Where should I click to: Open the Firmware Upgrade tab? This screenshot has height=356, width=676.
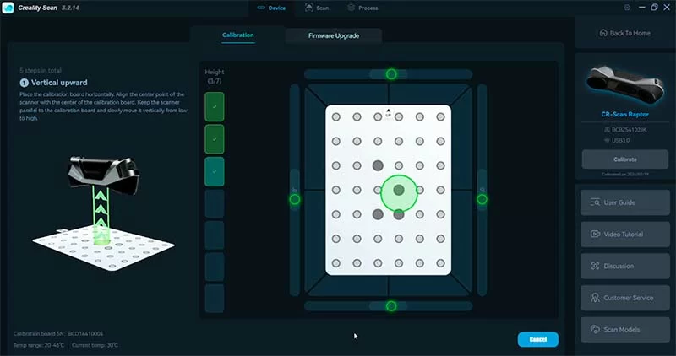tap(334, 35)
